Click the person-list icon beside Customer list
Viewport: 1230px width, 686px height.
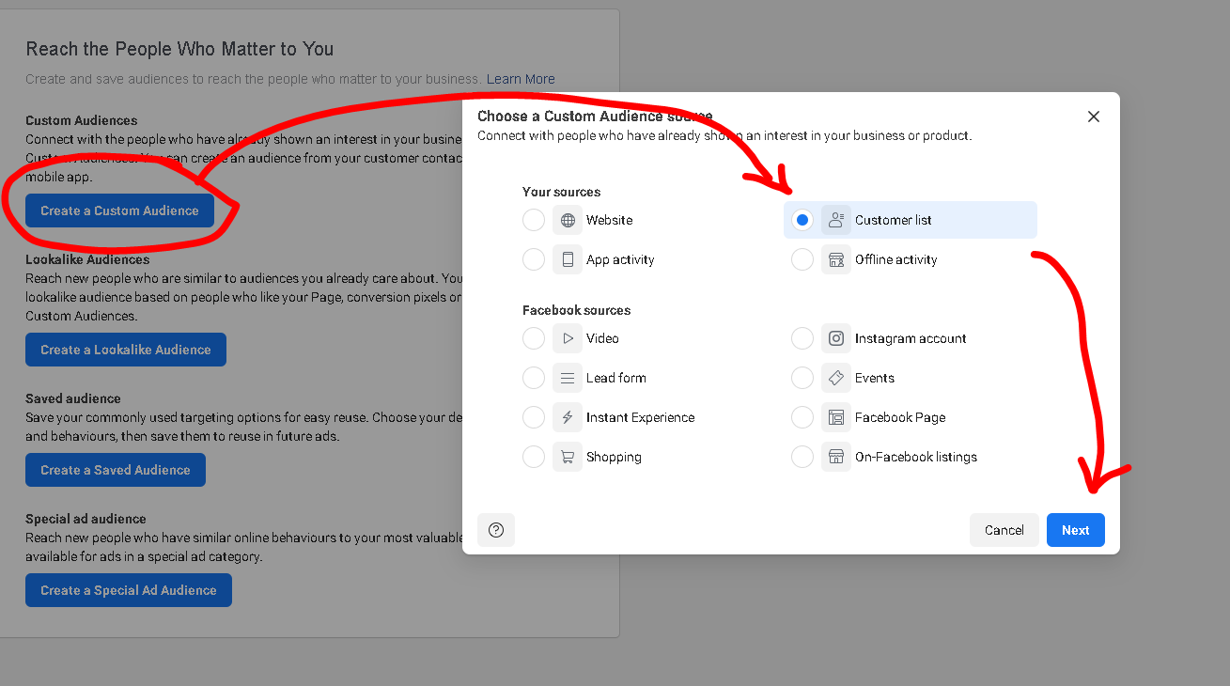point(836,220)
